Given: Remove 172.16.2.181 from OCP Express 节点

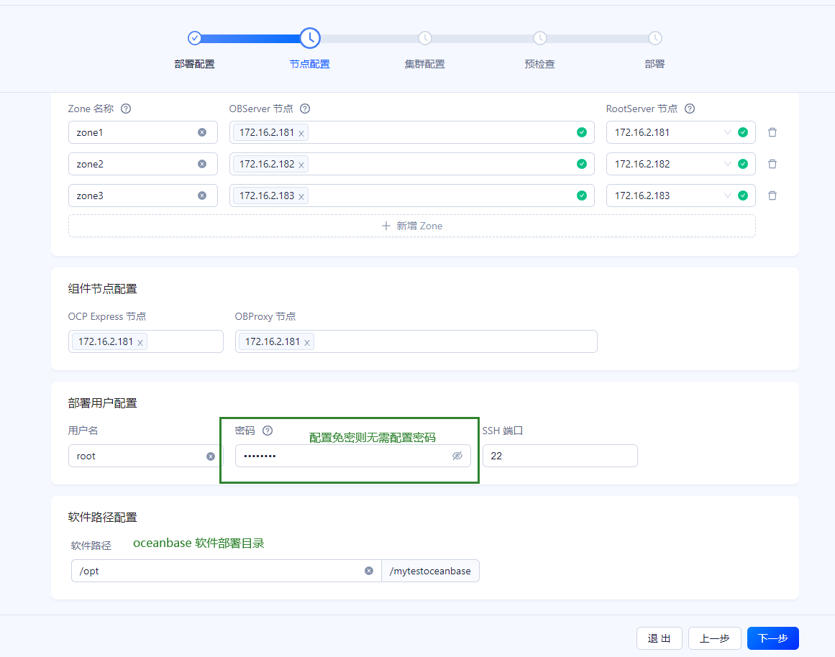Looking at the screenshot, I should coord(140,343).
